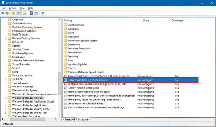Image resolution: width=216 pixels, height=127 pixels.
Task: Toggle the Show/Hide console tree icon
Action: [19, 13]
